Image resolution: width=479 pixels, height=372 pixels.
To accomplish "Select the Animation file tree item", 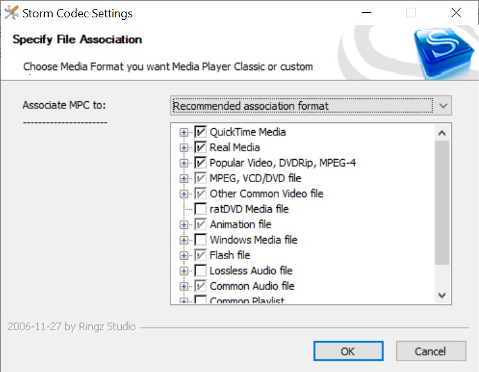I will pos(240,224).
